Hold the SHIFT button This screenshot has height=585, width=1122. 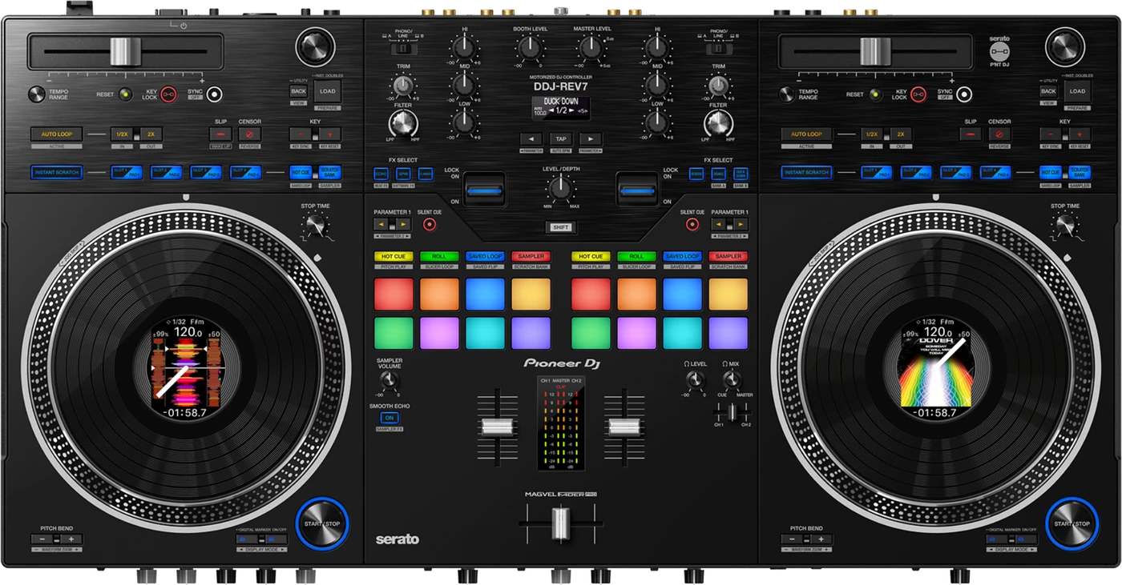coord(560,227)
